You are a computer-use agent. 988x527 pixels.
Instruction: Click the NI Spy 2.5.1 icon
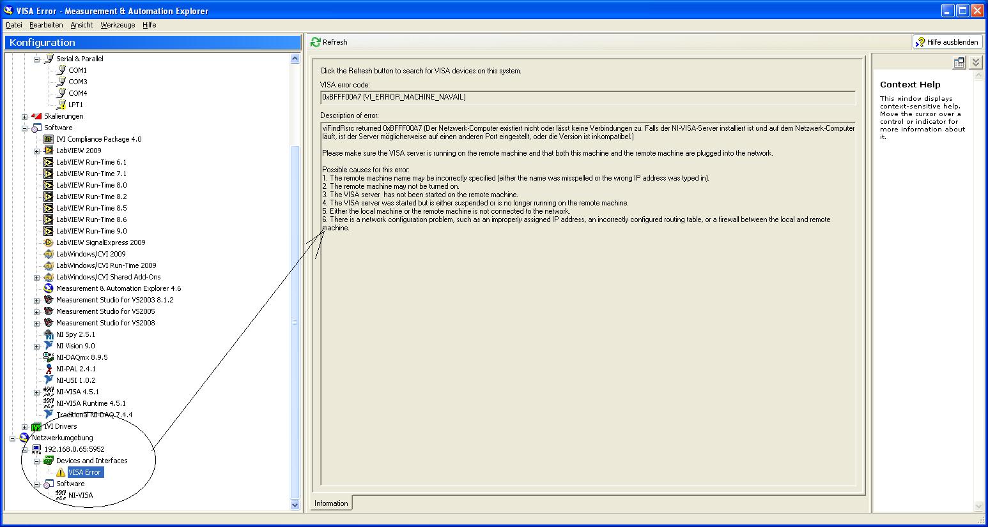coord(49,334)
